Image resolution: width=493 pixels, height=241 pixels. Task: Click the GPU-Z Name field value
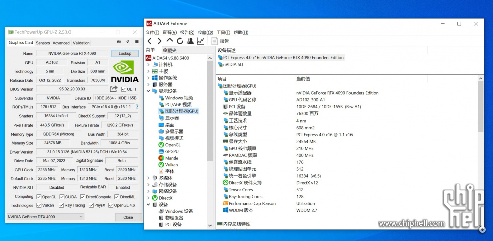[72, 53]
